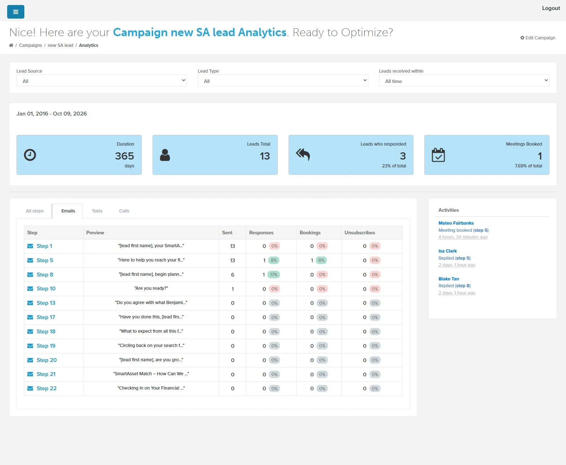Click the Edit Campaign link text
Viewport: 566px width, 465px height.
[x=540, y=38]
